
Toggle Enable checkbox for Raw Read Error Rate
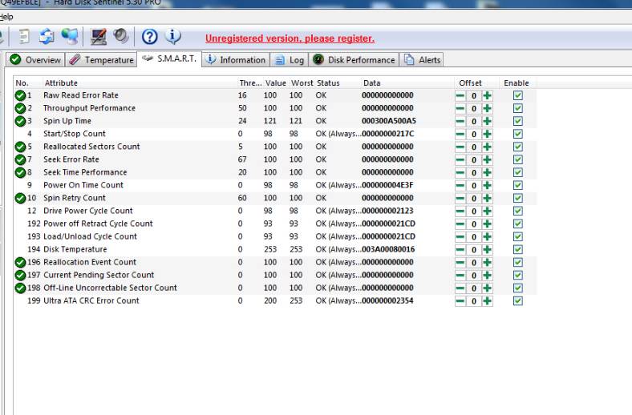518,95
